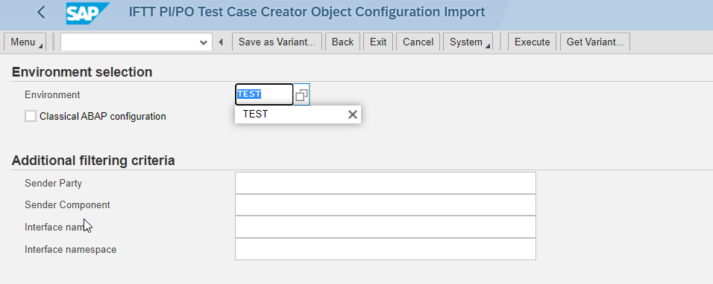This screenshot has width=713, height=284.
Task: Open the command field dropdown arrow
Action: tap(204, 42)
